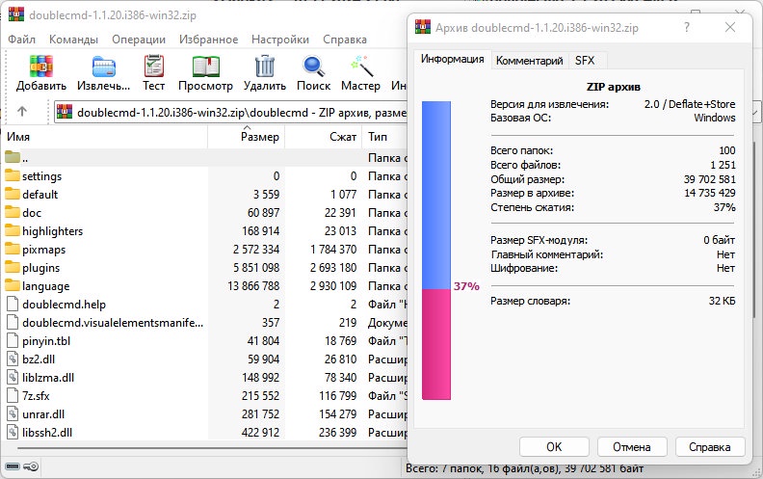Open the Команды menu

pos(73,40)
